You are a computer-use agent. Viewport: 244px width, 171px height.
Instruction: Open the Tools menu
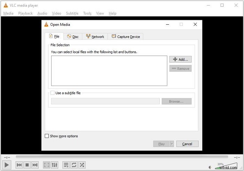coord(87,13)
